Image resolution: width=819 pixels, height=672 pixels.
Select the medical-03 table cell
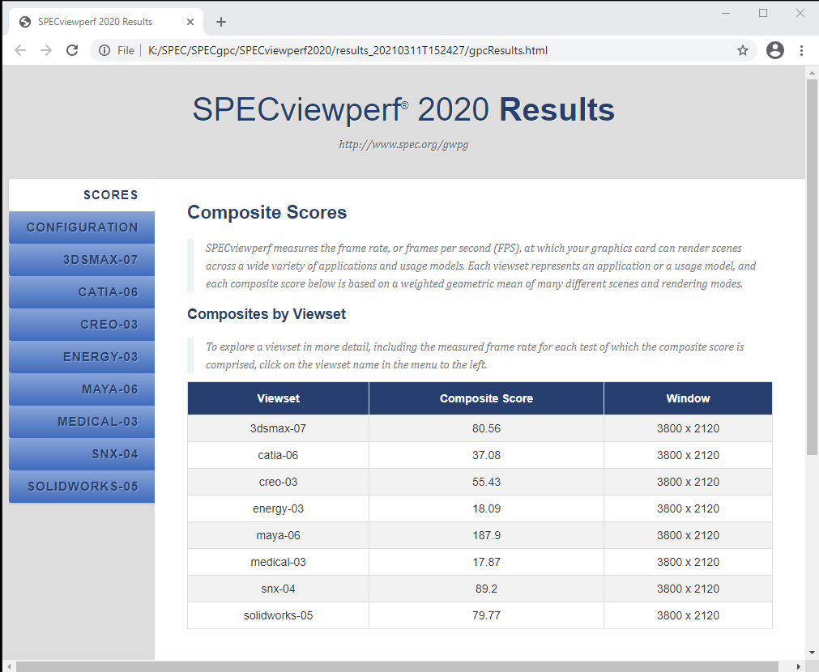279,563
